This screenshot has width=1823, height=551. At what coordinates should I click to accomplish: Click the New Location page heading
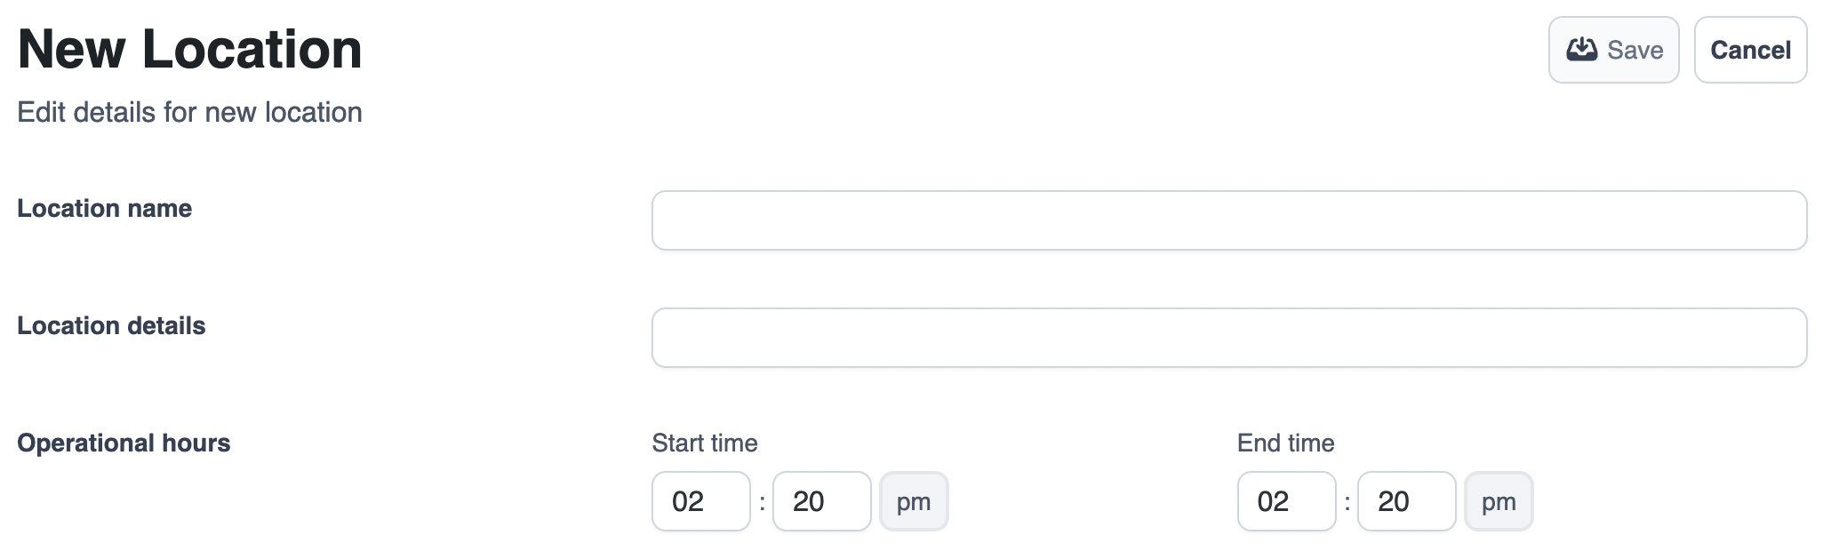click(x=189, y=49)
